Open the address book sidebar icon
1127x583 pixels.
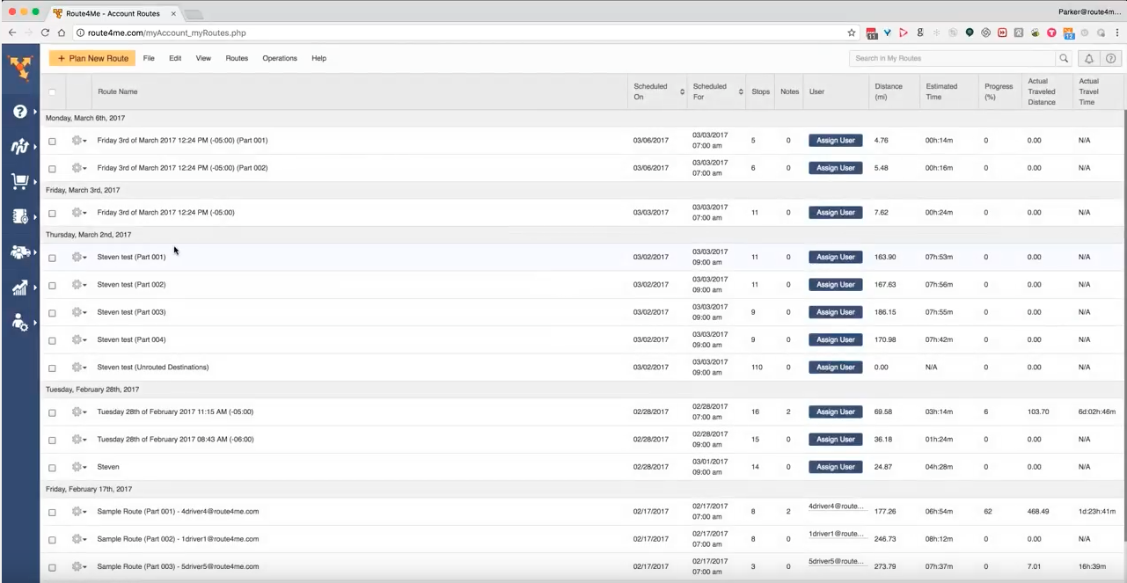pos(19,216)
